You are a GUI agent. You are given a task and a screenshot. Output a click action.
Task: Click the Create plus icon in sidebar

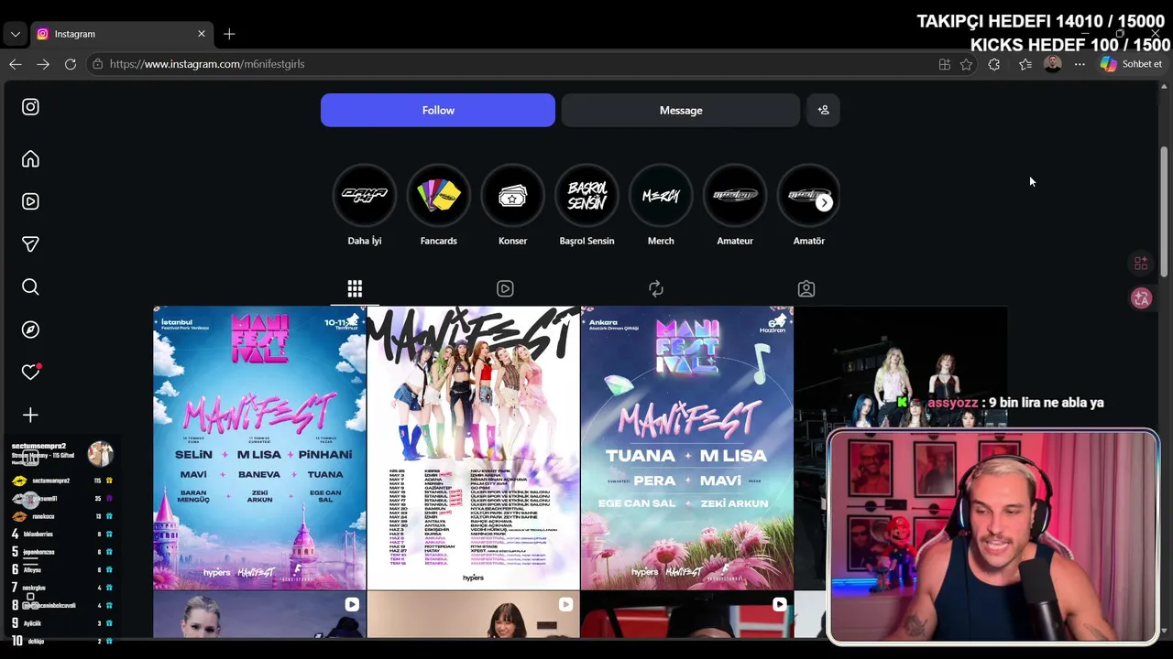(30, 416)
